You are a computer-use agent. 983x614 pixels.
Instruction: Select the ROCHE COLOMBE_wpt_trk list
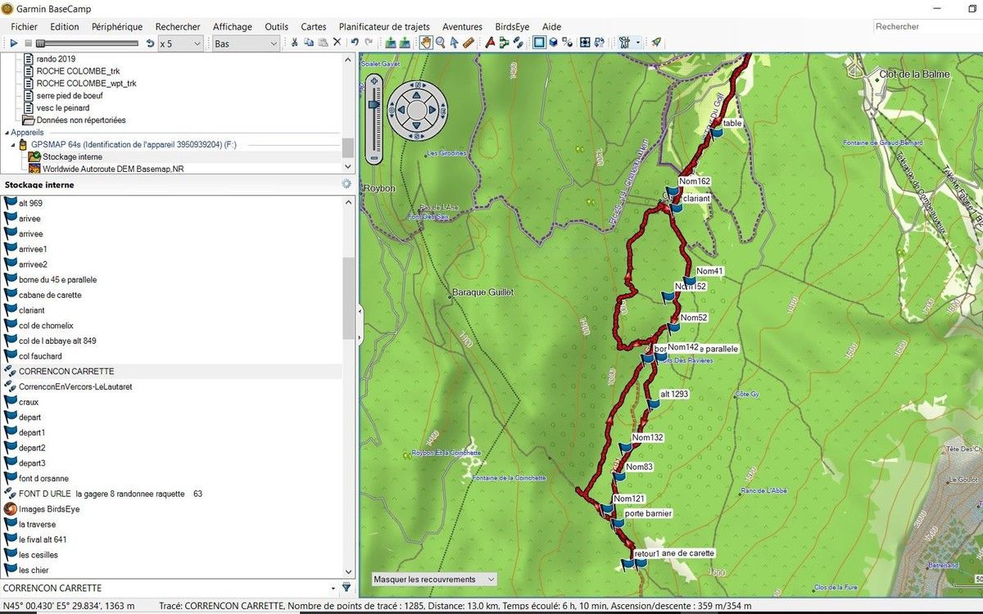pos(86,84)
